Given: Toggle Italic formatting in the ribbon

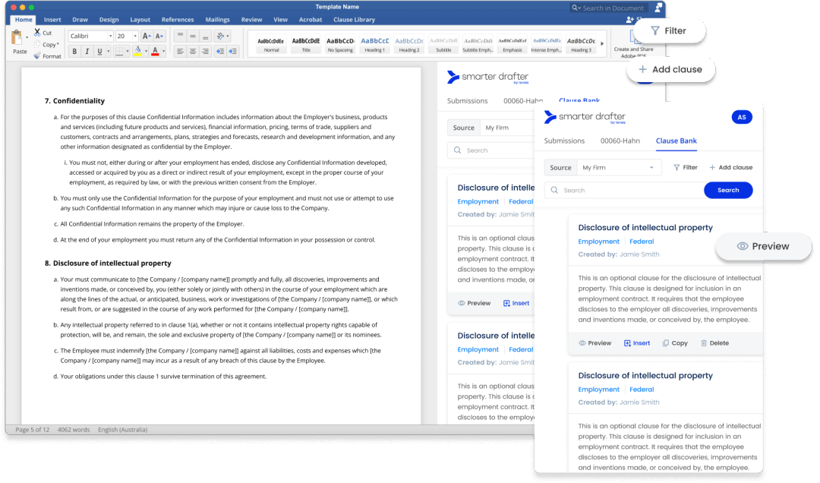Looking at the screenshot, I should pyautogui.click(x=87, y=52).
